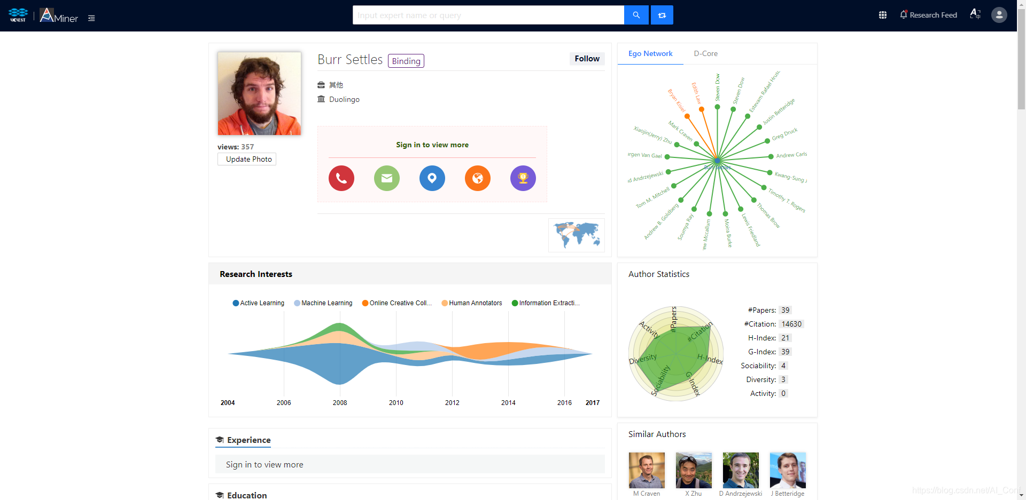The image size is (1026, 500).
Task: Click the Greg Druck node in ego network
Action: tap(767, 141)
